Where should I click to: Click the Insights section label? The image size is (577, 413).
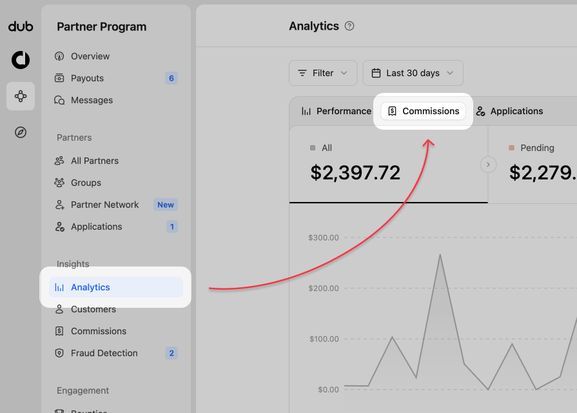click(73, 264)
